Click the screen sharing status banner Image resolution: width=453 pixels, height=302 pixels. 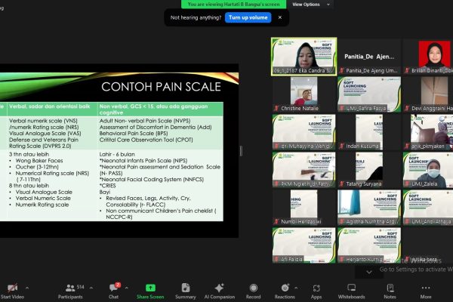(234, 5)
